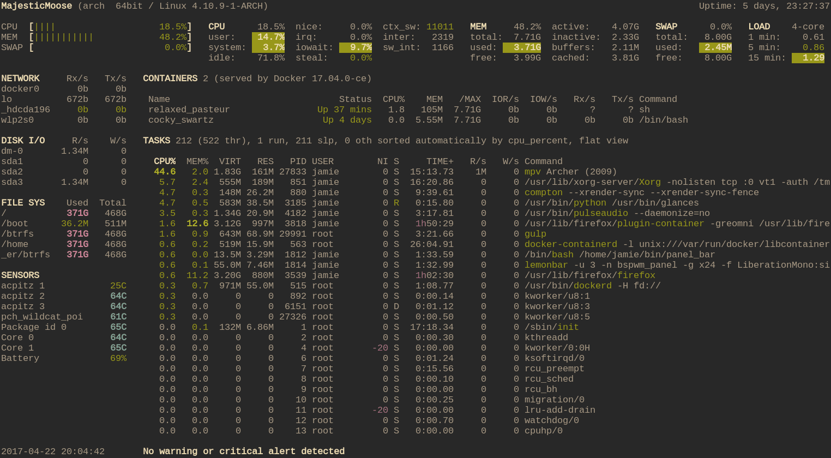Image resolution: width=831 pixels, height=458 pixels.
Task: Click the highlighted 15 min load value
Action: [x=808, y=58]
